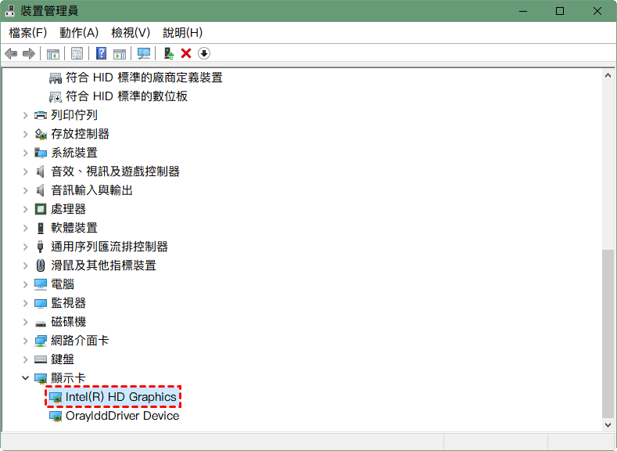Click the Back arrow toolbar icon
The width and height of the screenshot is (617, 451).
tap(11, 53)
